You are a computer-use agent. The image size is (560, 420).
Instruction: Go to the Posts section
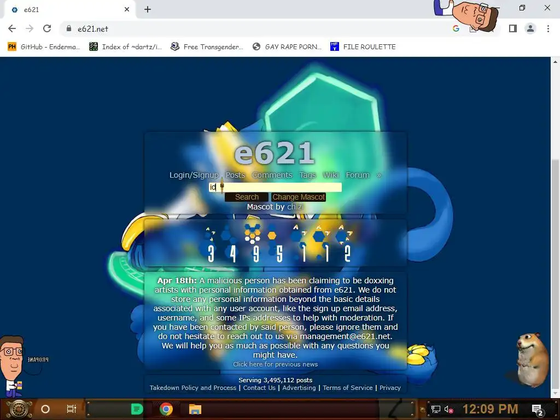pyautogui.click(x=235, y=175)
